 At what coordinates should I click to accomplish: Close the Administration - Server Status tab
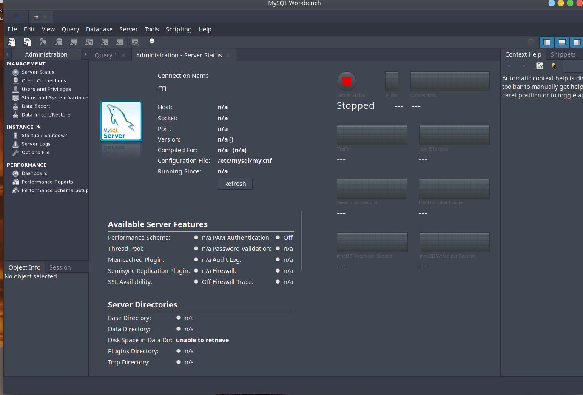point(228,55)
